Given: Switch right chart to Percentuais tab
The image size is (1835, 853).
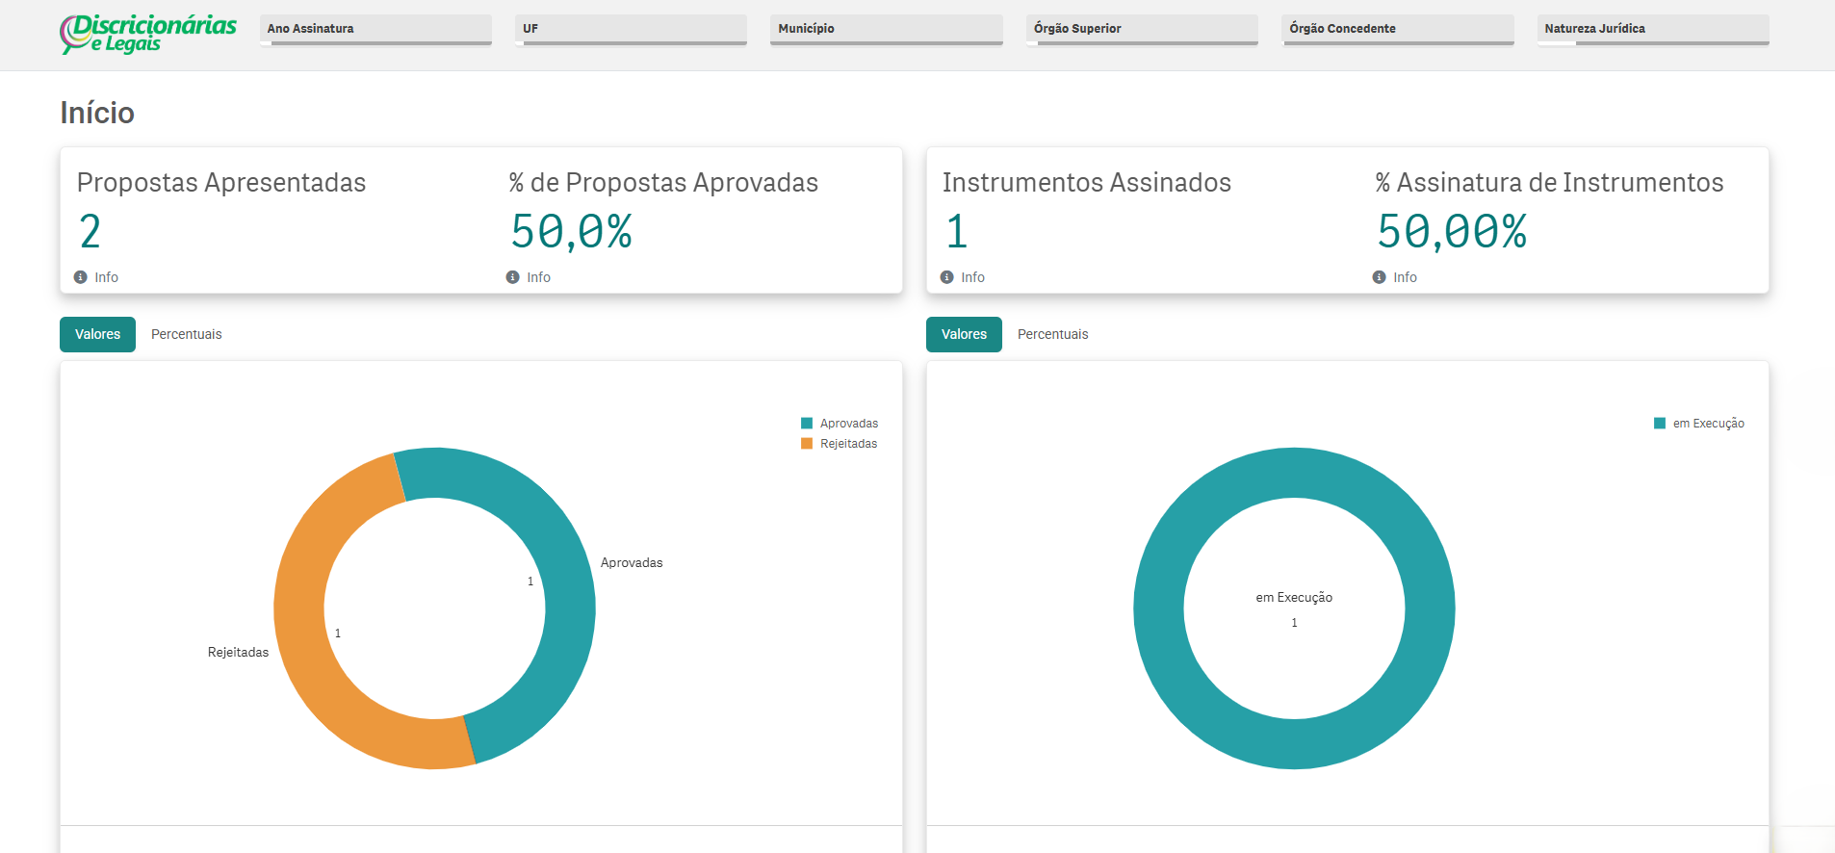Looking at the screenshot, I should coord(1053,334).
